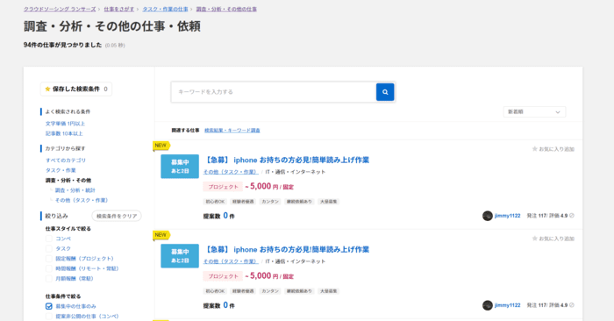Select 記事数 10本以上 quick filter
The width and height of the screenshot is (614, 321).
64,134
